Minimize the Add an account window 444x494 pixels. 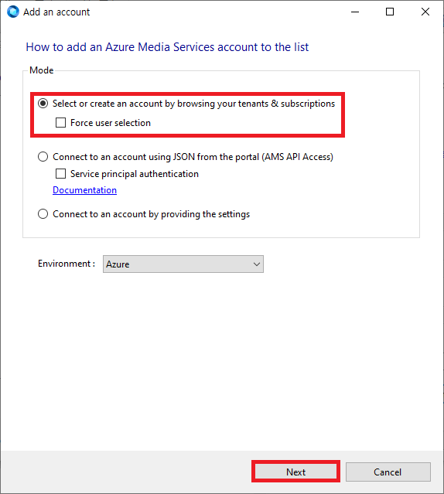point(355,12)
